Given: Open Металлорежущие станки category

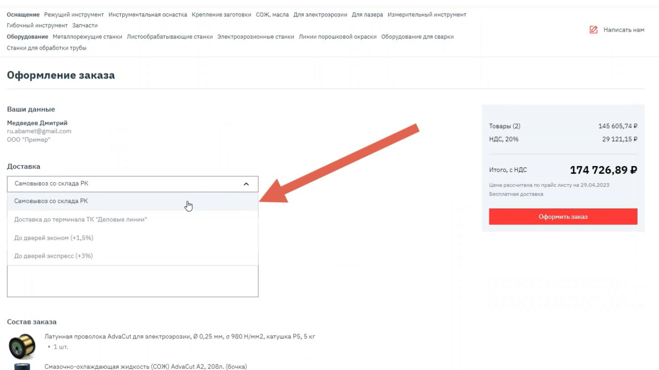Looking at the screenshot, I should pos(87,37).
